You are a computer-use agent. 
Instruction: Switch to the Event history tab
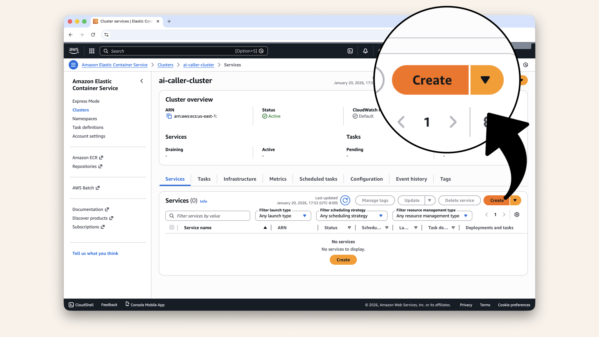click(x=411, y=179)
